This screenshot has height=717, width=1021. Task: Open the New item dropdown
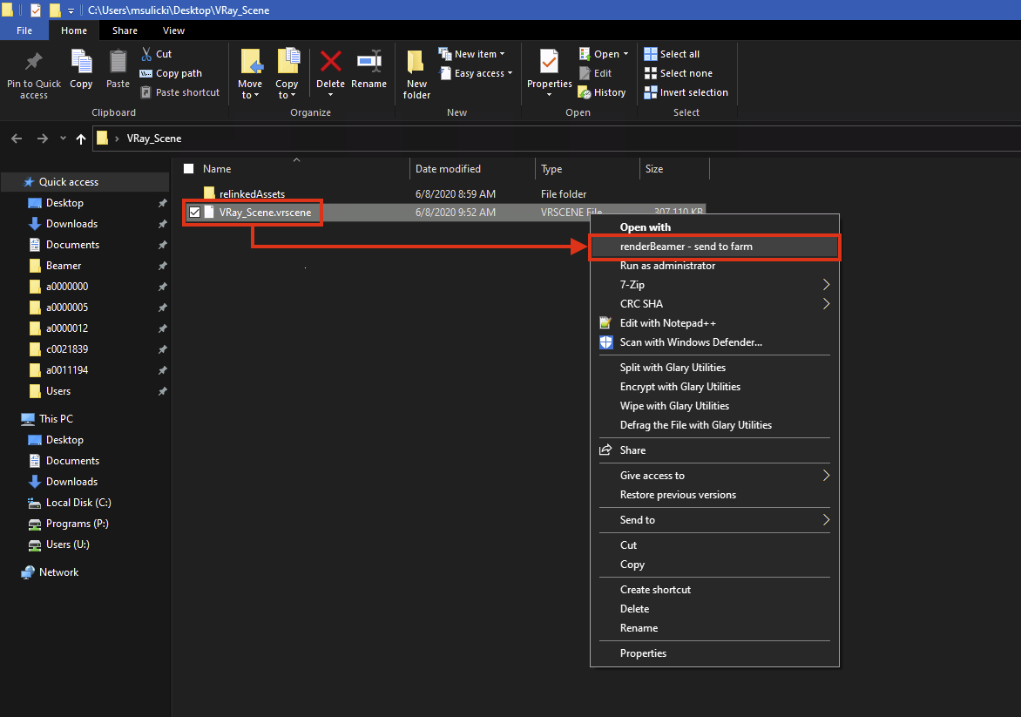[472, 54]
